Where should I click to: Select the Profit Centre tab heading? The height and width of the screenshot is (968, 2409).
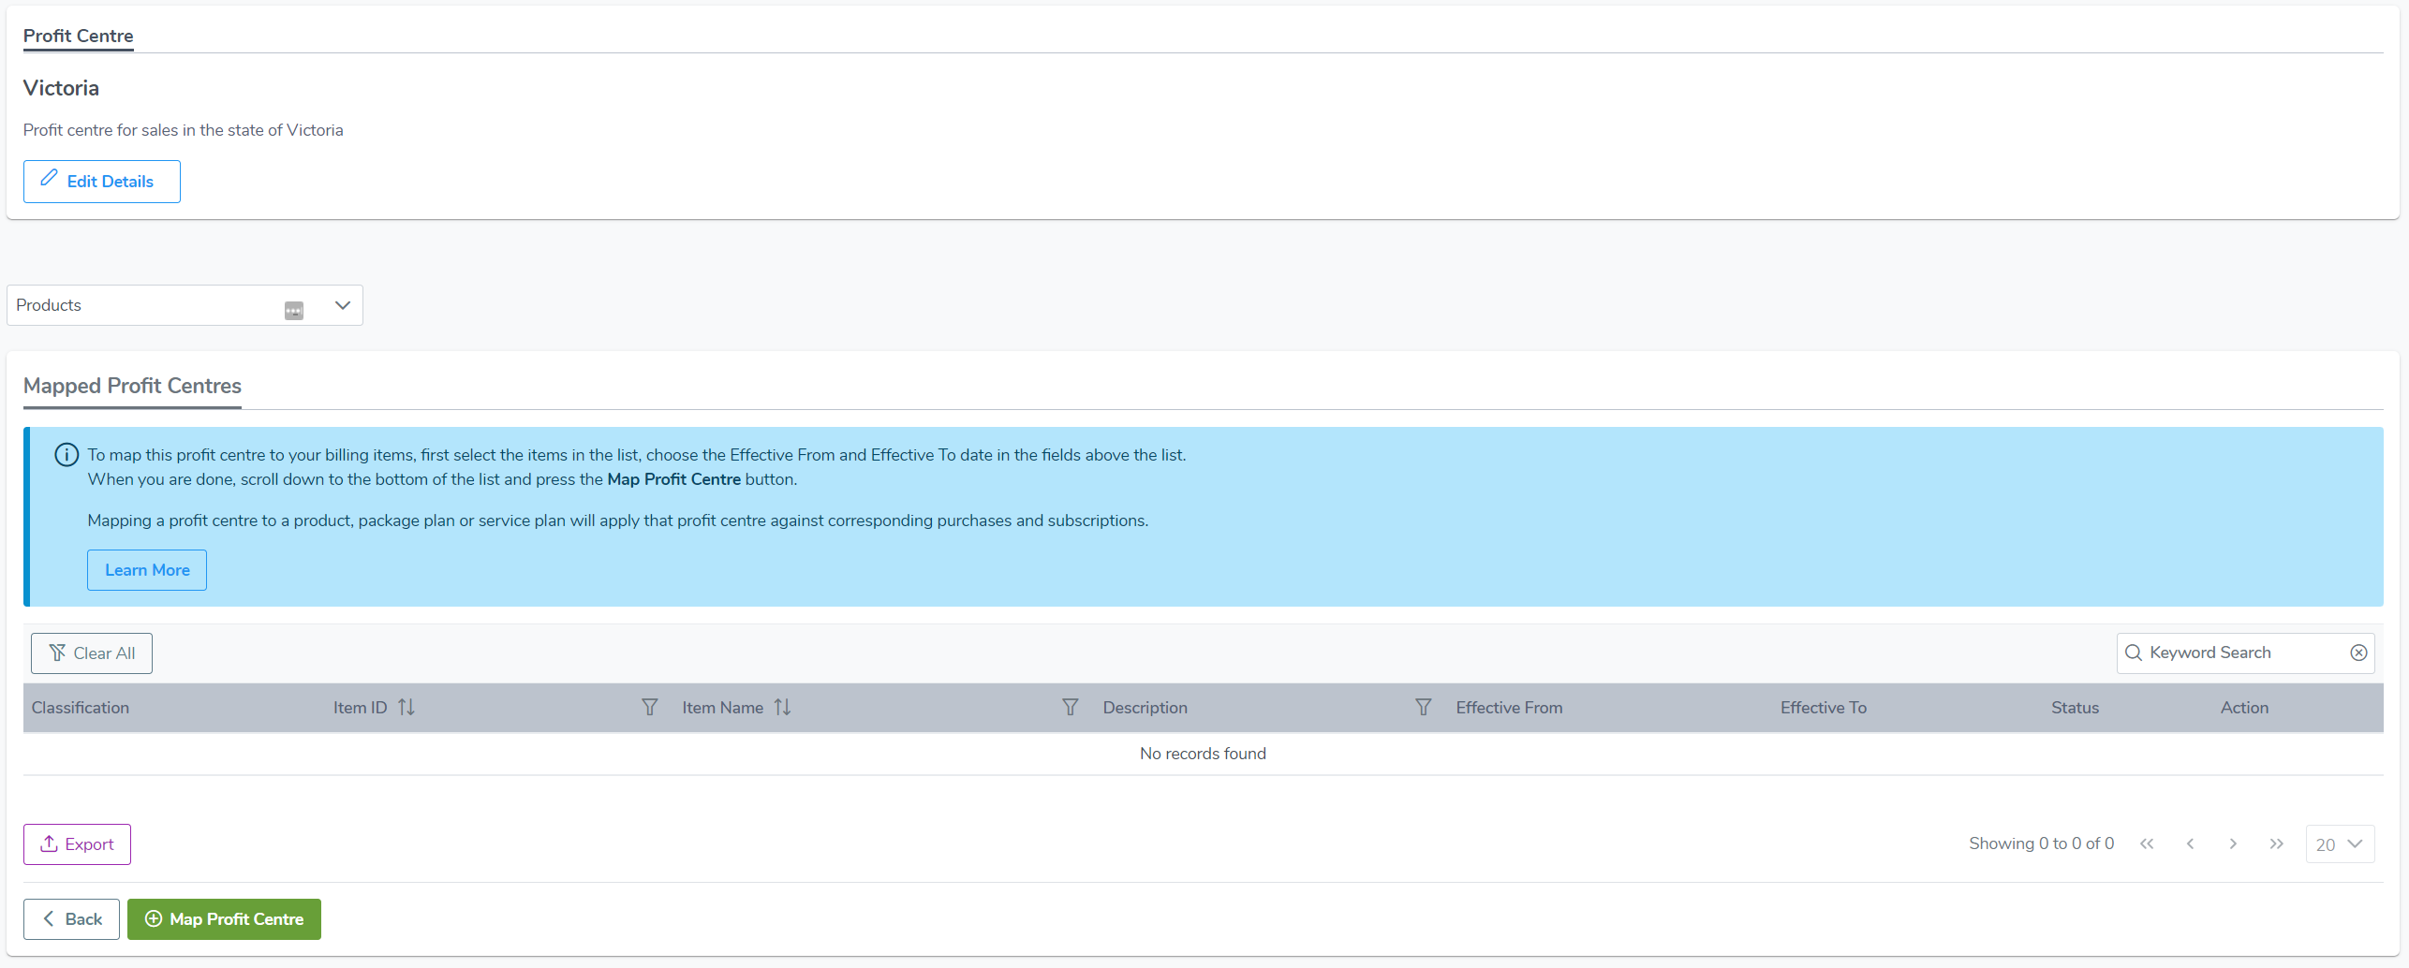[x=78, y=36]
